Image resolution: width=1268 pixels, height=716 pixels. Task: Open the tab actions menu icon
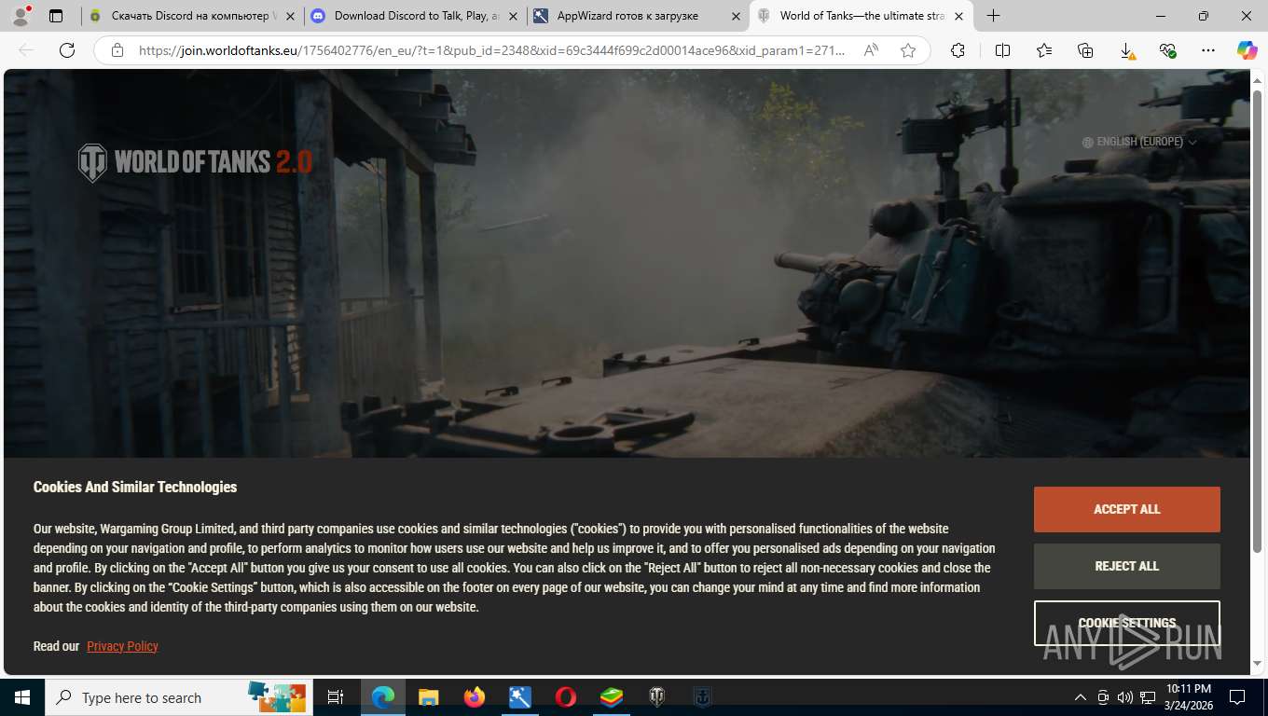[56, 16]
